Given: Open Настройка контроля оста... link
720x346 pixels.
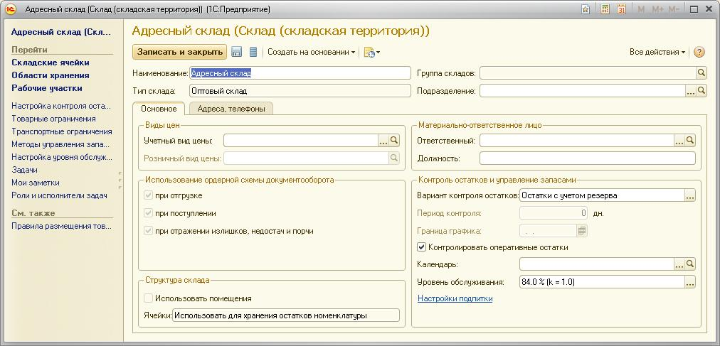Looking at the screenshot, I should point(61,106).
